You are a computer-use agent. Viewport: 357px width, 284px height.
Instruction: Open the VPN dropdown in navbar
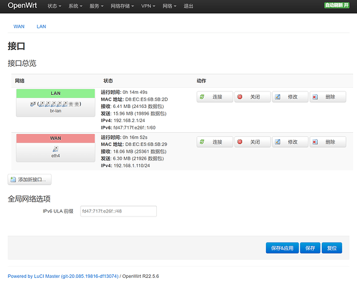150,6
